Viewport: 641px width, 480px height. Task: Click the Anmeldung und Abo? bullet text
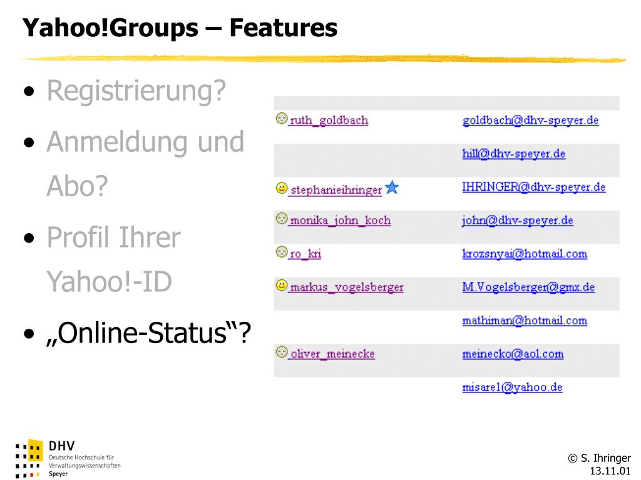click(145, 164)
